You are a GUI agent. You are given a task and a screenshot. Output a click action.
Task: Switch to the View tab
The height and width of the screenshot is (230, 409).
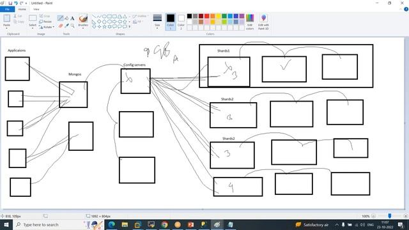(36, 9)
